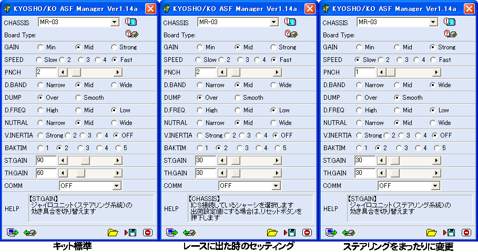Screen dimensions: 478x252
Task: Set SPEED to Slow in the left window
Action: (39, 60)
